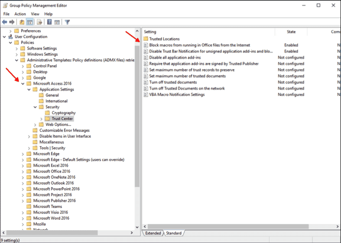The image size is (341, 243).
Task: Click the Trusted Locations folder icon
Action: (x=146, y=39)
